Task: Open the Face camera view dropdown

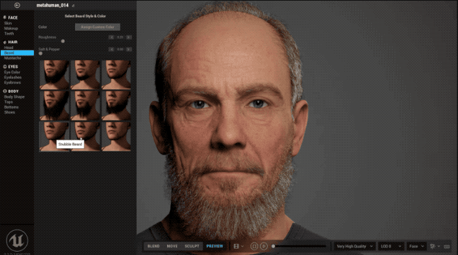Action: pos(416,247)
